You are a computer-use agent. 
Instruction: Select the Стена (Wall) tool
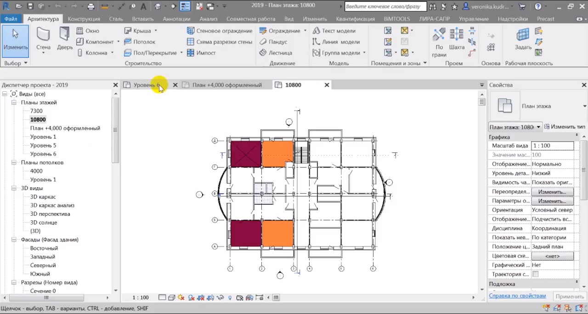tap(43, 39)
